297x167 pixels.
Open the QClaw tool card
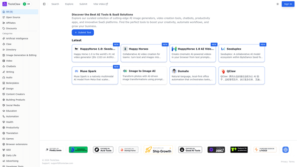pos(241,75)
